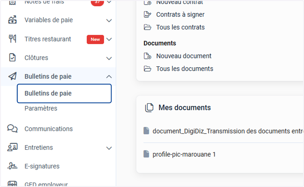Click the Entretiens people icon

[12, 147]
